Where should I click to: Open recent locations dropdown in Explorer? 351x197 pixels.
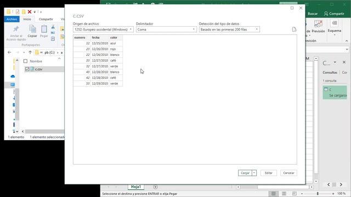click(x=24, y=53)
